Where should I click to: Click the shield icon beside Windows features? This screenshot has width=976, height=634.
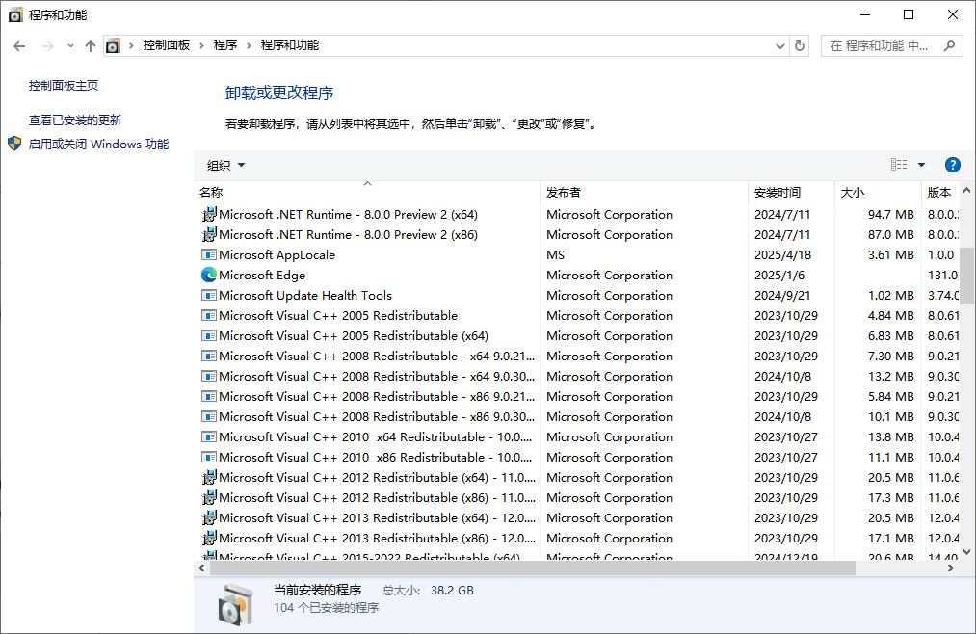15,144
